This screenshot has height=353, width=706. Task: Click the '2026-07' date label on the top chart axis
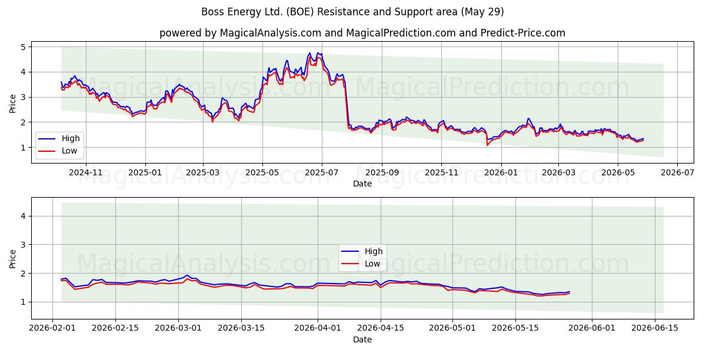pyautogui.click(x=677, y=173)
